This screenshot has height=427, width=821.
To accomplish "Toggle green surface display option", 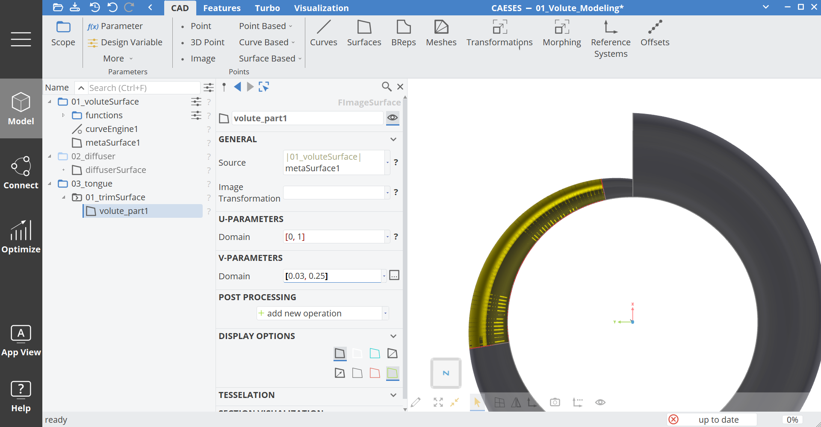I will point(393,373).
